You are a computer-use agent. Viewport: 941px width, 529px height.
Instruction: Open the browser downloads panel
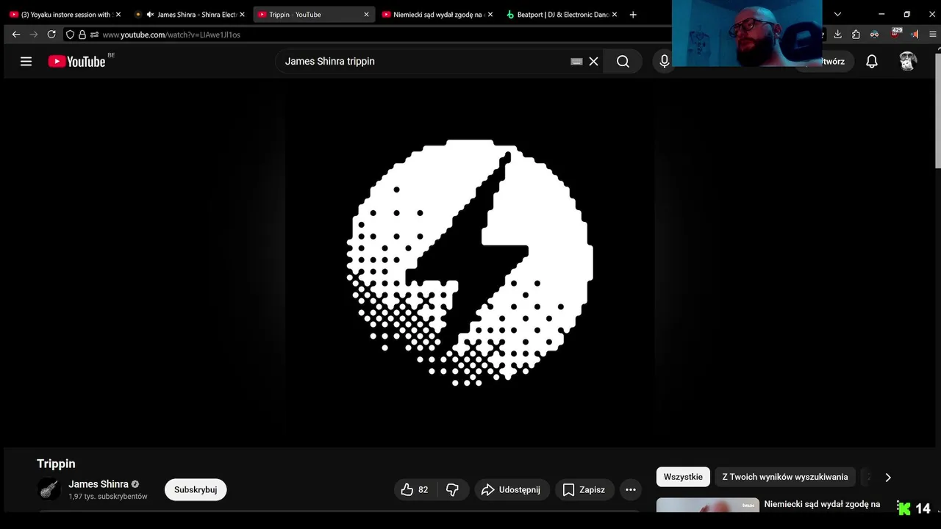[x=837, y=35]
